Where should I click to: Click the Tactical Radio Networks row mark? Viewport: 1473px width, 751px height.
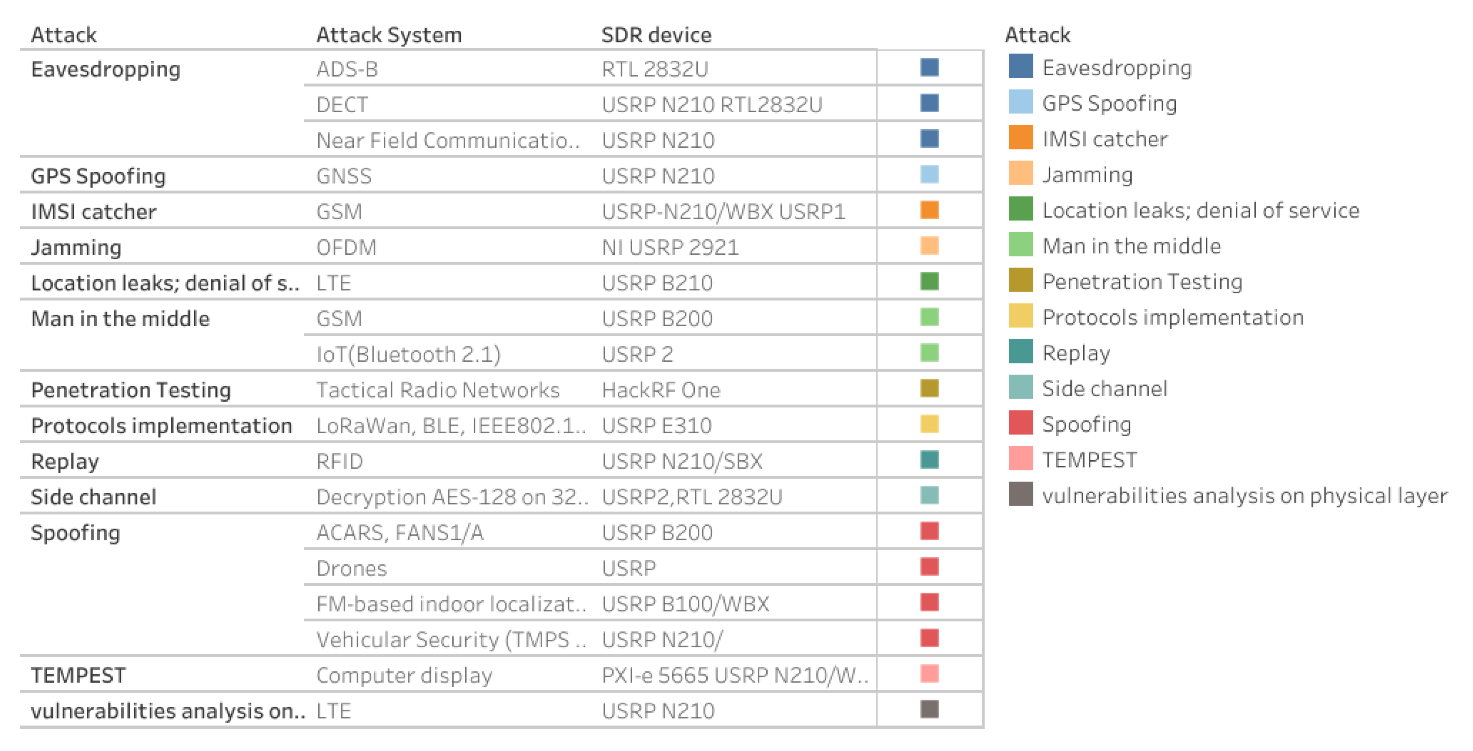point(929,389)
